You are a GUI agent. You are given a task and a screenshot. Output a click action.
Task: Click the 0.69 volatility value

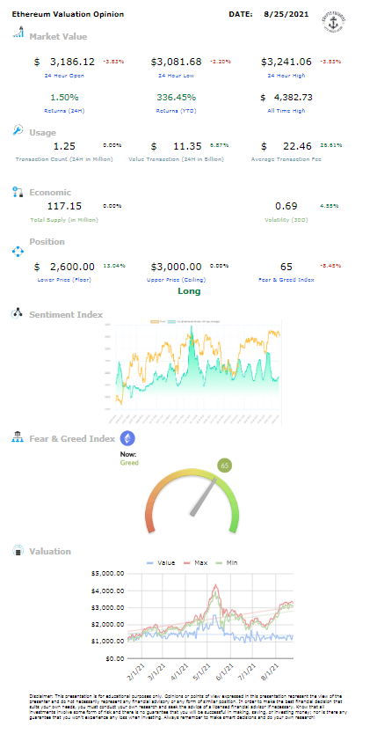286,206
